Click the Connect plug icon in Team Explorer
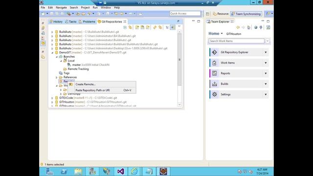This screenshot has height=176, width=313. pyautogui.click(x=261, y=27)
